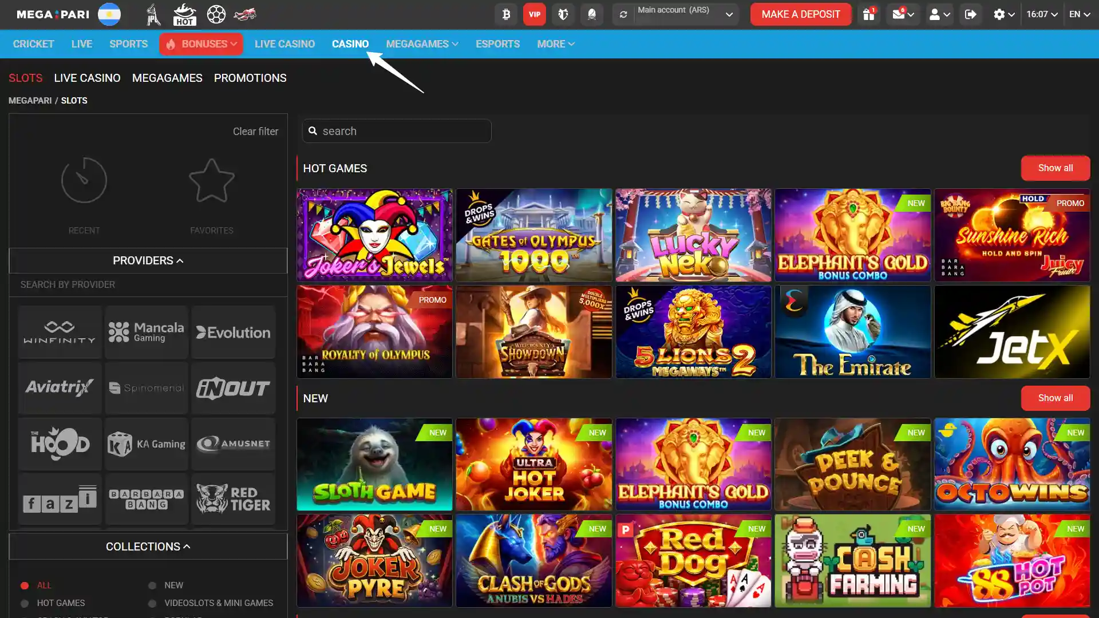Show all HOT GAMES
The width and height of the screenshot is (1099, 618).
[x=1055, y=168]
